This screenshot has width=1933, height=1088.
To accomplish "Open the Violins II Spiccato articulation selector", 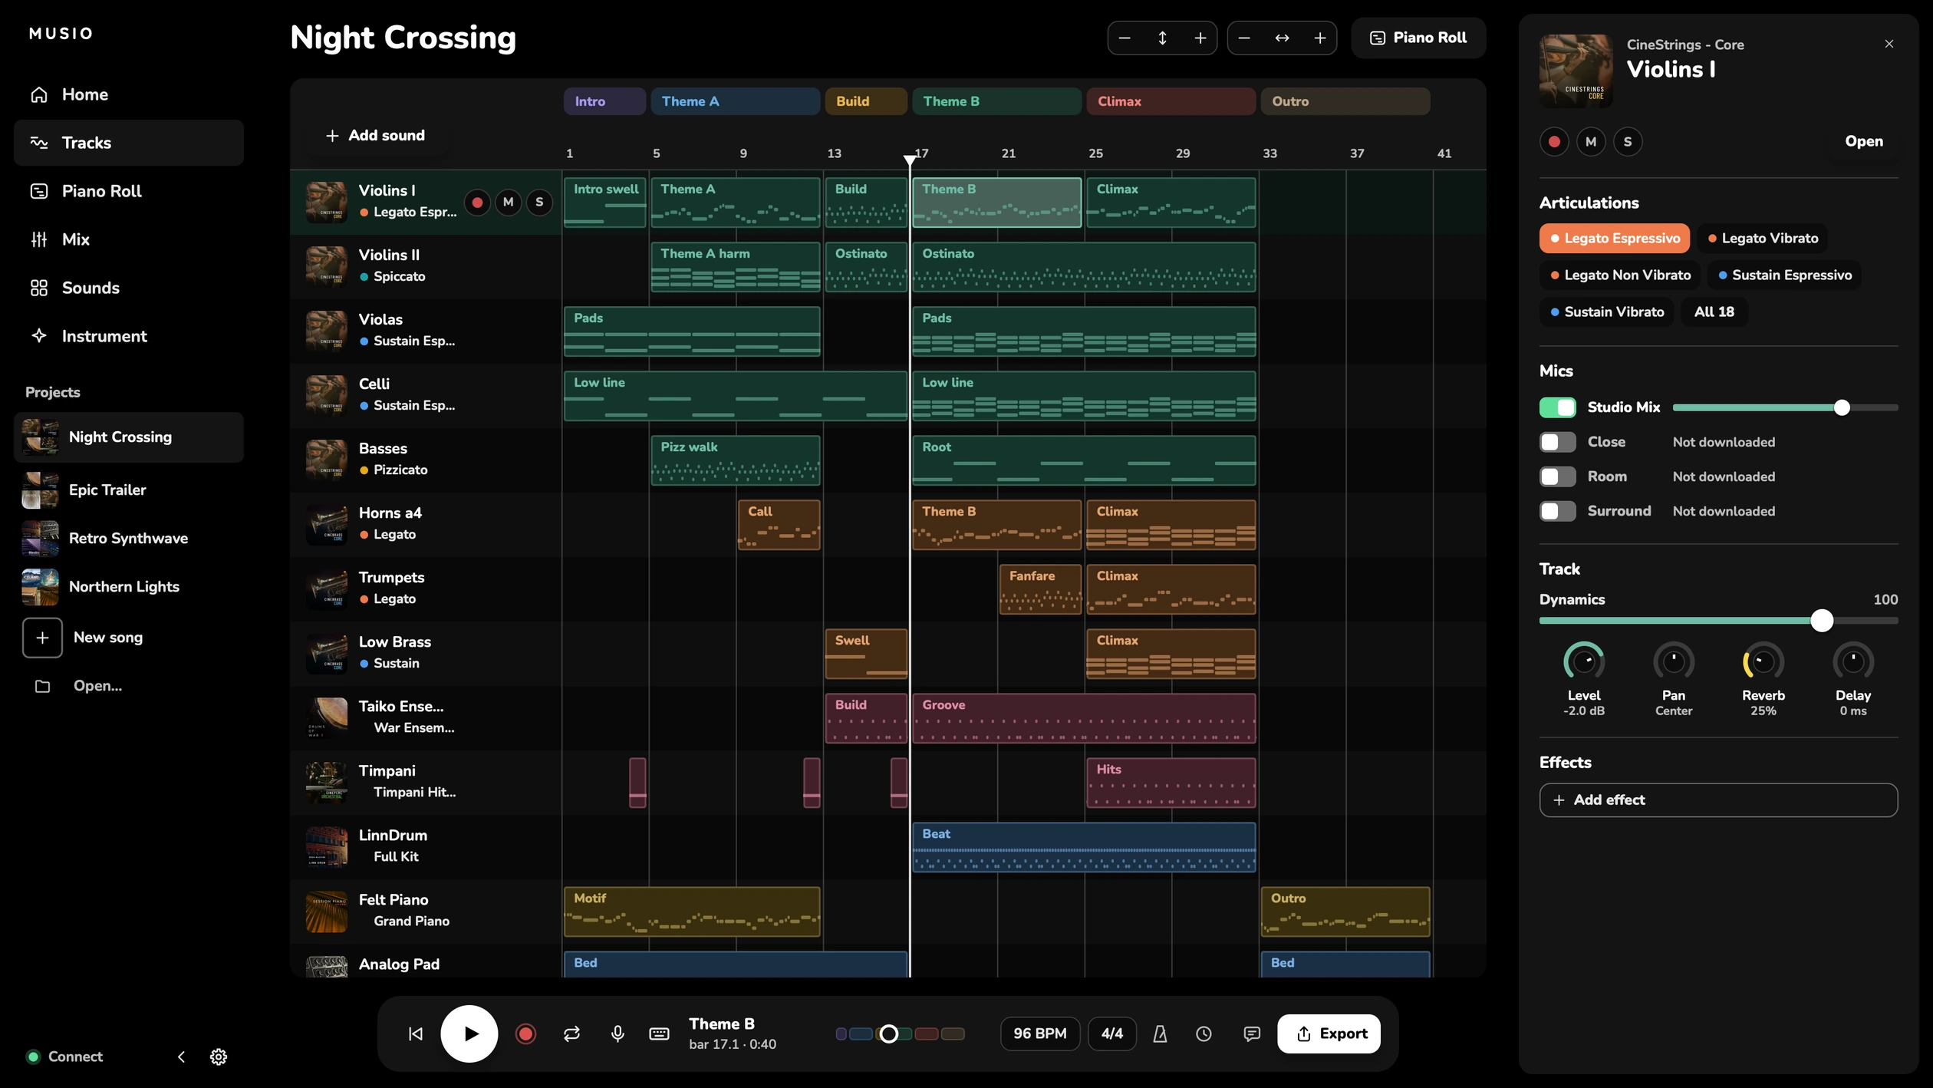I will click(394, 276).
